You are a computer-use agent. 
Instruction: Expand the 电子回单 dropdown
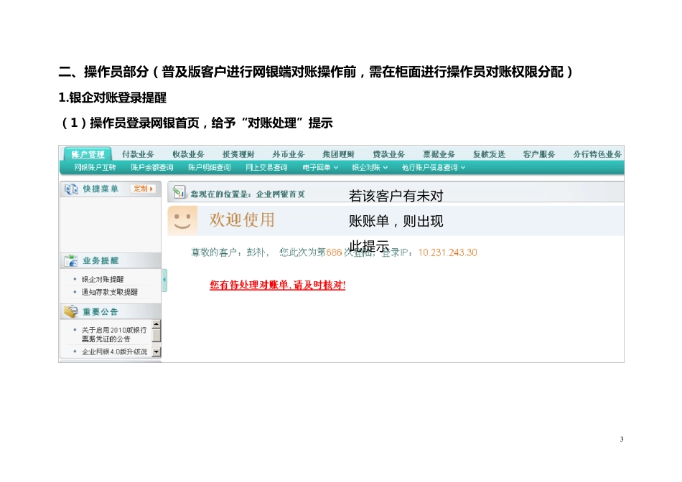point(320,167)
